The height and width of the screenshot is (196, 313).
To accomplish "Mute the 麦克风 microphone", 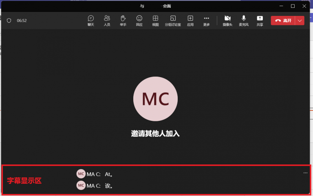I will pyautogui.click(x=244, y=20).
